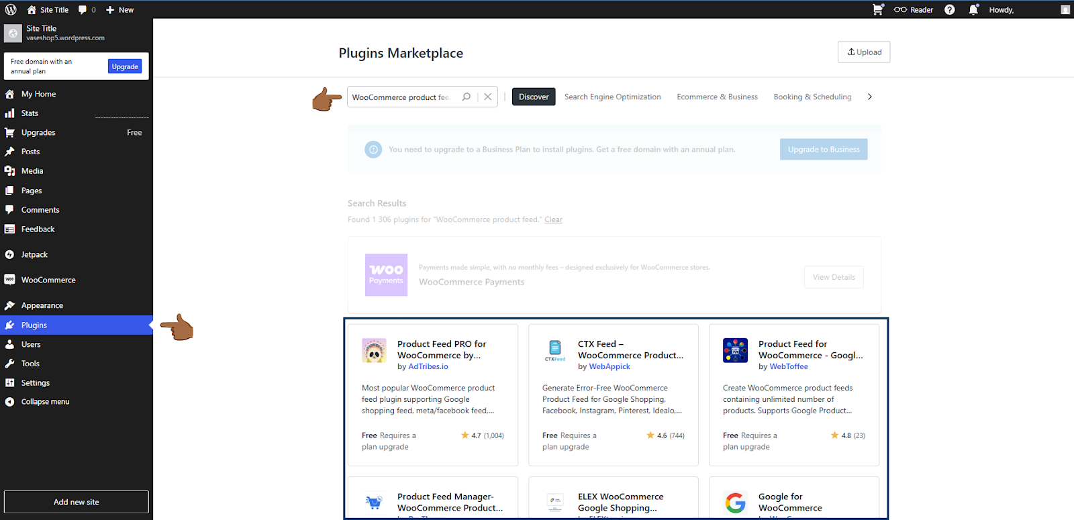Select Ecommerce & Business category
1074x520 pixels.
[x=717, y=97]
